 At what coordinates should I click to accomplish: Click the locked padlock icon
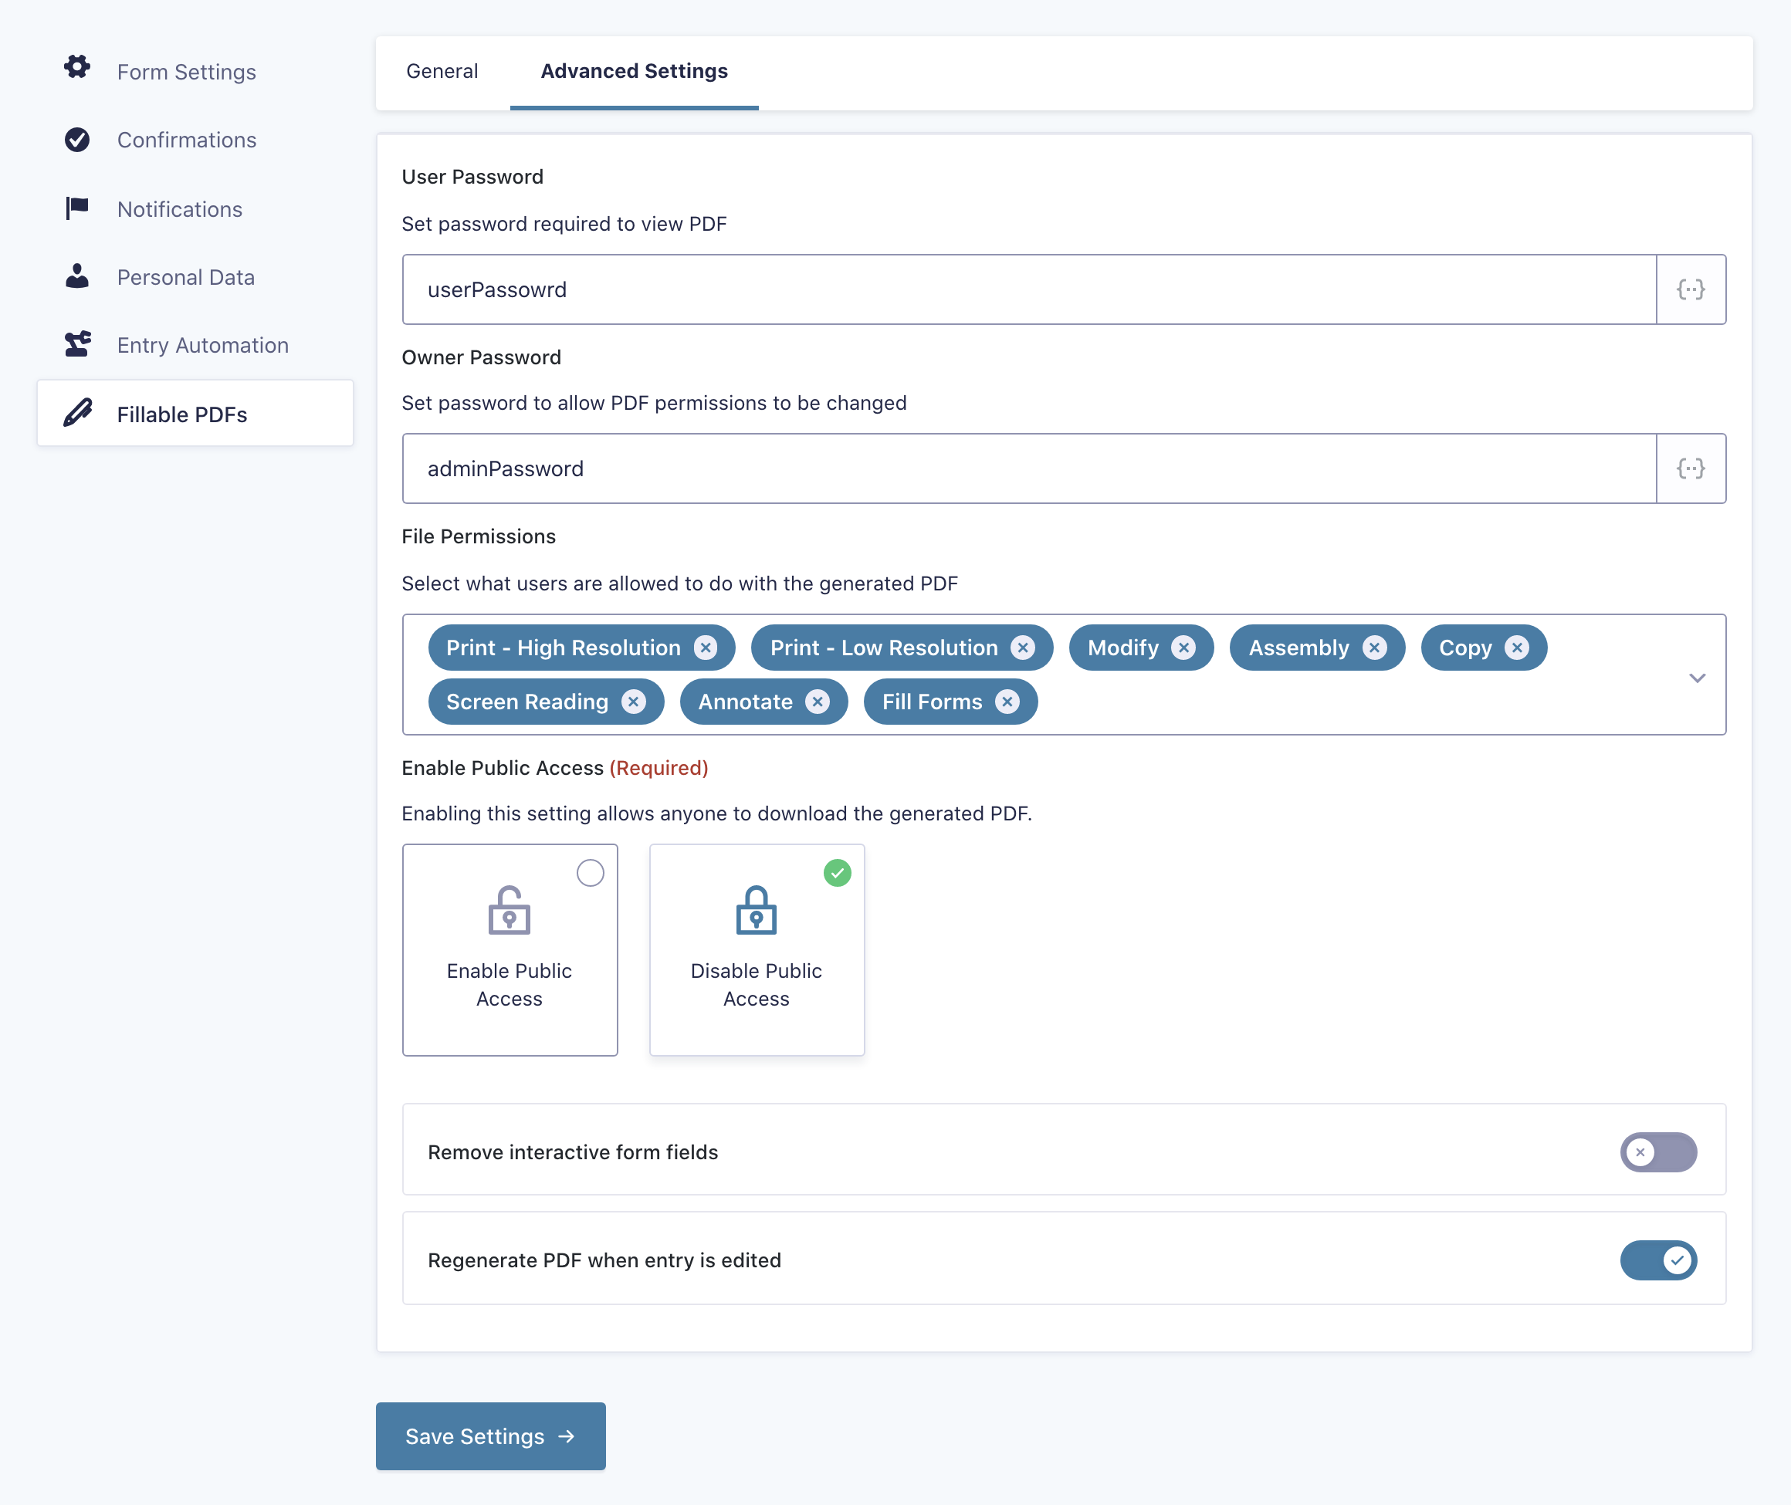click(x=756, y=909)
